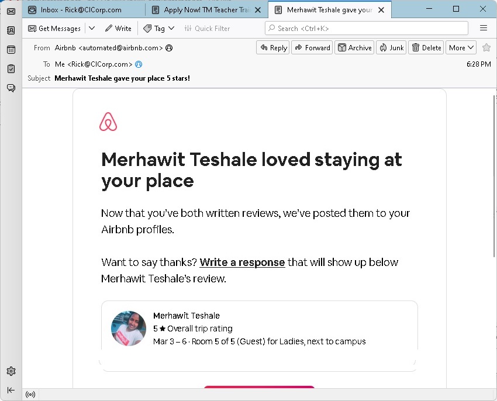Toggle the Quick Filter bar
497x401 pixels.
coord(207,29)
